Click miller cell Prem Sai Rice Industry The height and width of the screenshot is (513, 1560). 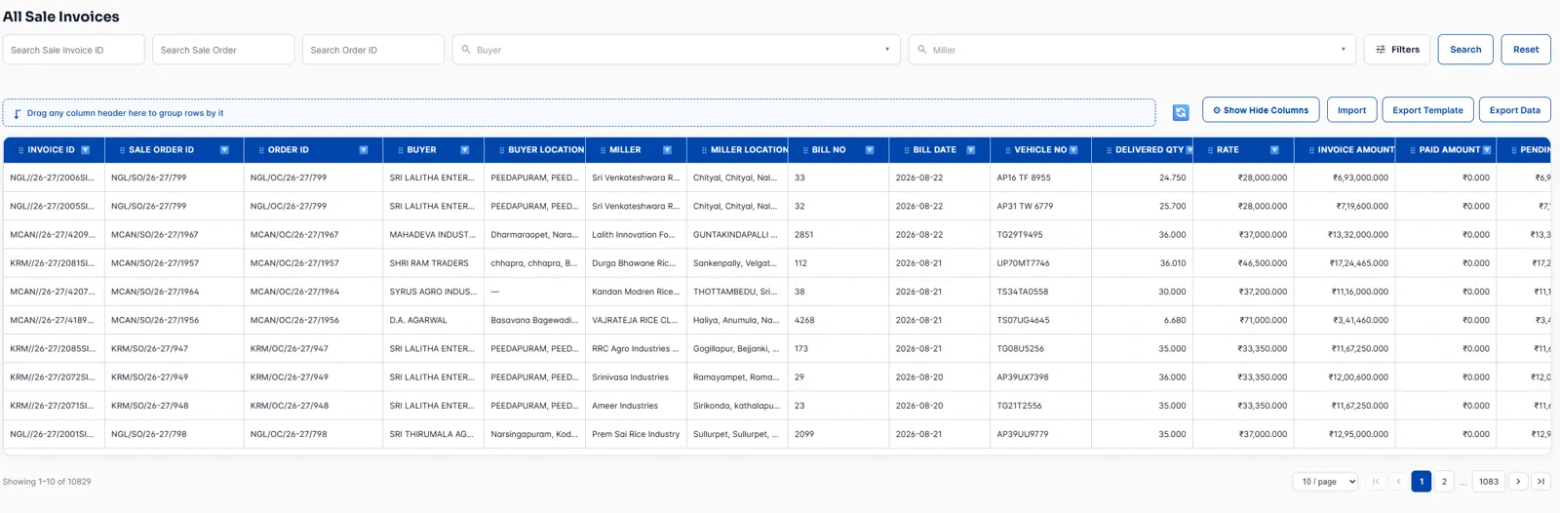636,434
